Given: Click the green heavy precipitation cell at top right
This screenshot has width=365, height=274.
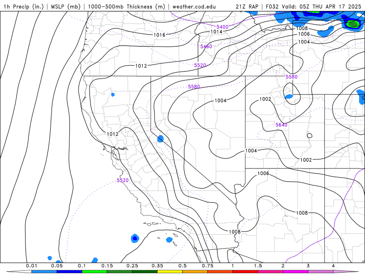Looking at the screenshot, I should tap(353, 24).
